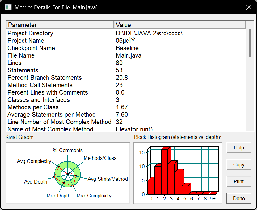Select Percent Lines with Comments row
The image size is (257, 210).
[126, 92]
